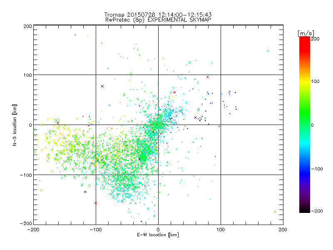
Task: Click the x-axis tick label '-200'
Action: [x=33, y=230]
